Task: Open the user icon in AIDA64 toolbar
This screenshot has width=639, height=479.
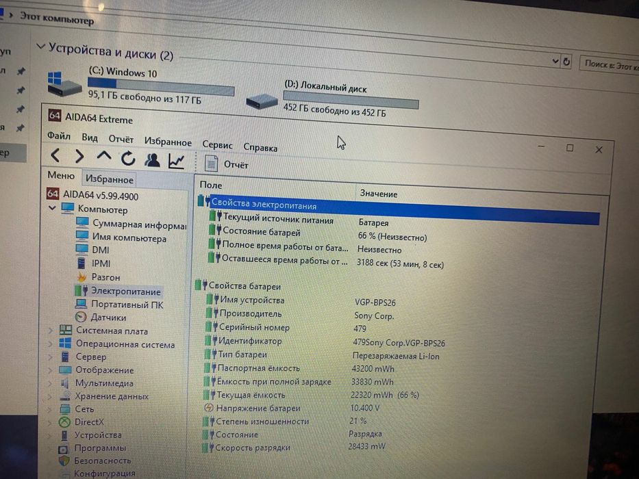Action: pos(152,159)
